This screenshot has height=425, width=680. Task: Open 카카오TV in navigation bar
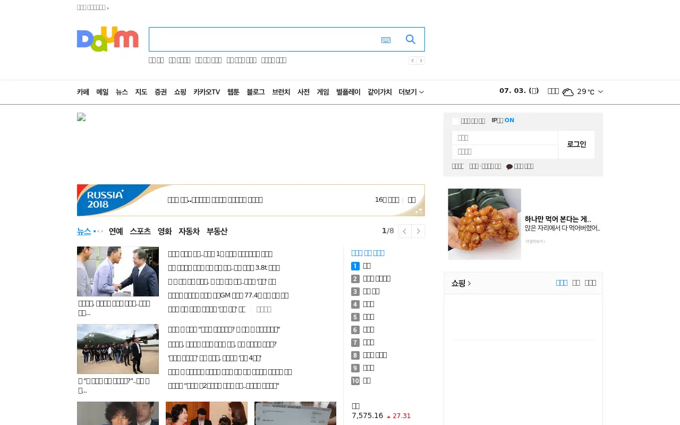207,92
